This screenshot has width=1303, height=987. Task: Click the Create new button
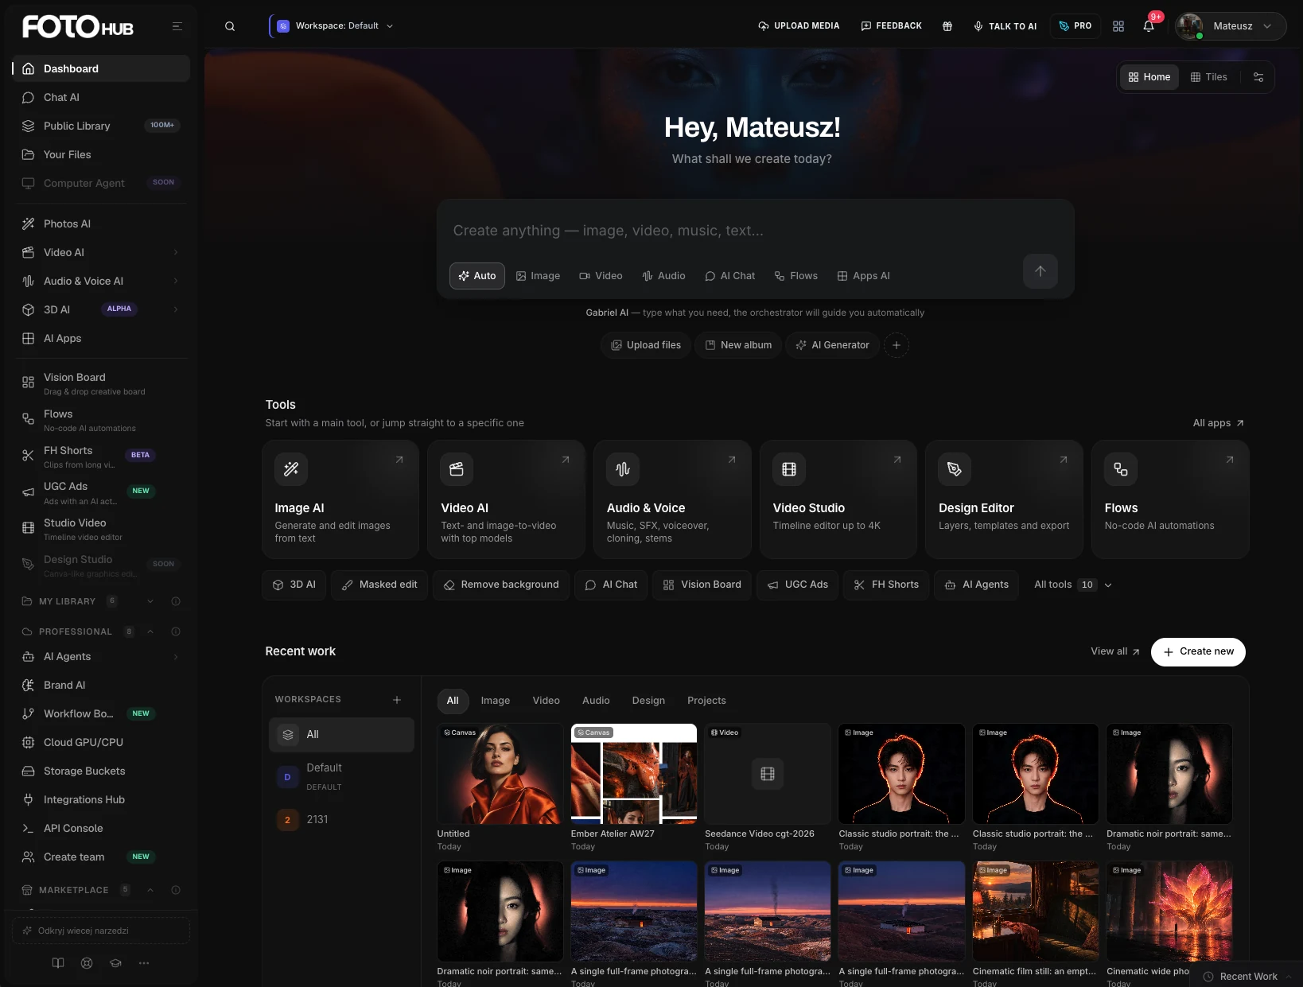[1198, 652]
